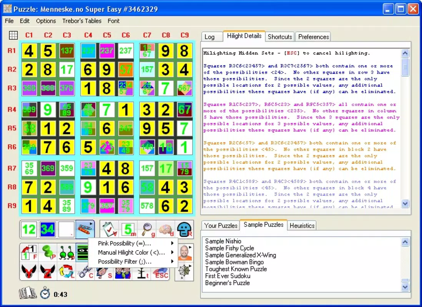Click the green pushpin P icon

tap(48, 252)
